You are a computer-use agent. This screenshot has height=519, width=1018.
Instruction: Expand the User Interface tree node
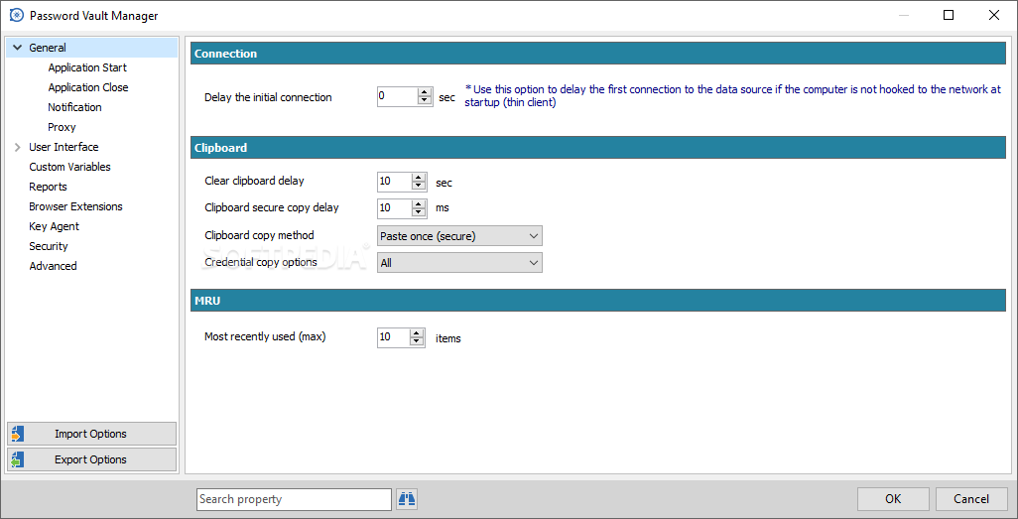[x=18, y=147]
